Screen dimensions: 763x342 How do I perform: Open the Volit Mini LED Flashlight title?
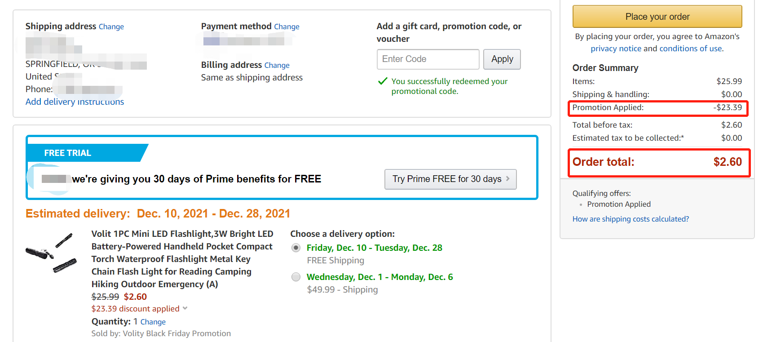(x=182, y=259)
